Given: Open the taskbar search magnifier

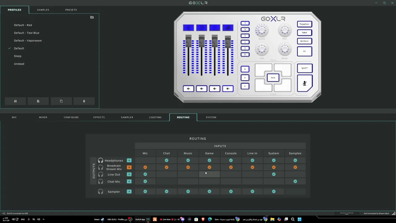Looking at the screenshot, I should pyautogui.click(x=293, y=219).
